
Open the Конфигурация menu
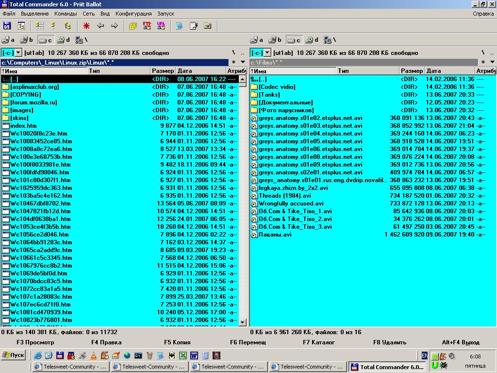coord(133,14)
